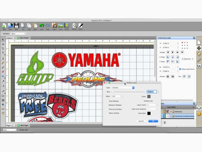The height and width of the screenshot is (152, 202).
Task: Flip selection horizontally
Action: pyautogui.click(x=184, y=77)
